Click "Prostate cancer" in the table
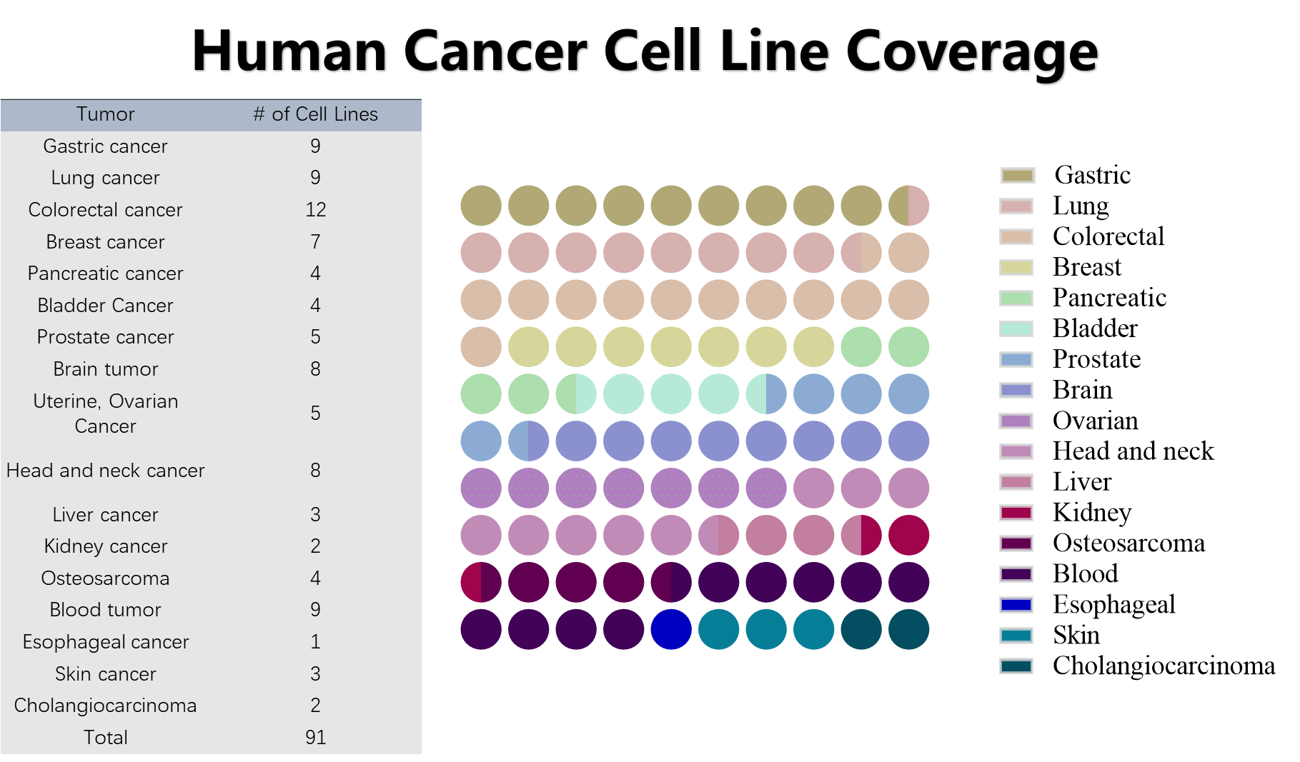 (x=106, y=337)
